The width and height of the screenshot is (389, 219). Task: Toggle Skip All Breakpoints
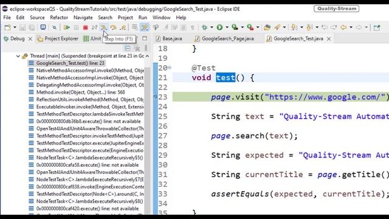coord(54,27)
